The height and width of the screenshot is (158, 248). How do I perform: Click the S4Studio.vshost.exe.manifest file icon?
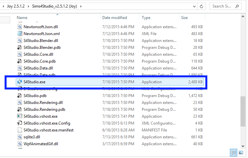20,130
